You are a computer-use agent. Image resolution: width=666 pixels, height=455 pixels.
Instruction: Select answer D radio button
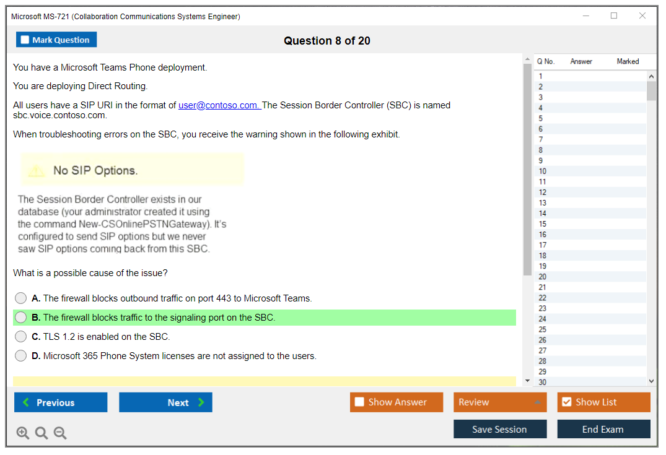pyautogui.click(x=20, y=355)
